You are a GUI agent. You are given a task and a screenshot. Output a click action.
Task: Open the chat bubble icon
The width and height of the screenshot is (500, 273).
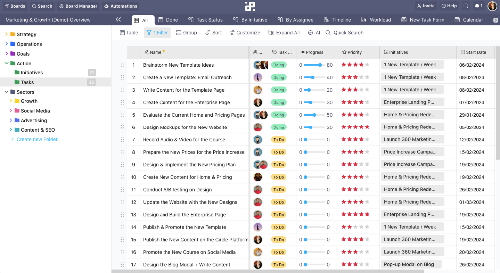(x=466, y=6)
